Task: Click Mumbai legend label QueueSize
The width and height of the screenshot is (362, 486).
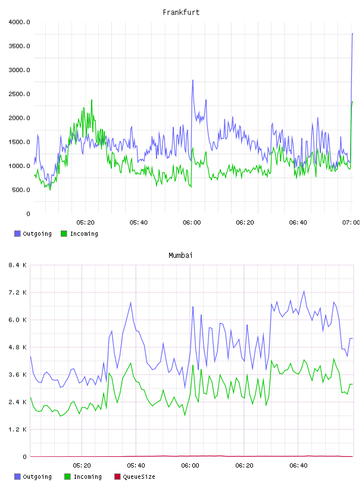Action: click(139, 476)
